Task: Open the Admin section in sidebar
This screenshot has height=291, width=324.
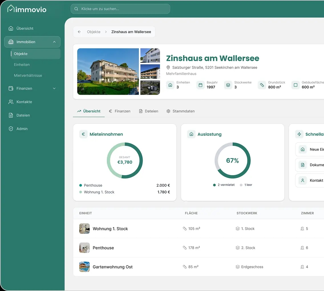Action: coord(21,129)
